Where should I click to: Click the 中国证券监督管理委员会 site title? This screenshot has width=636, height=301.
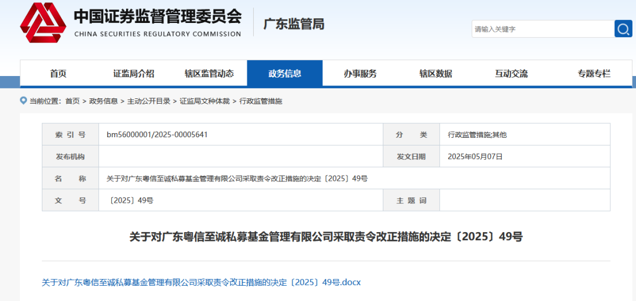157,16
